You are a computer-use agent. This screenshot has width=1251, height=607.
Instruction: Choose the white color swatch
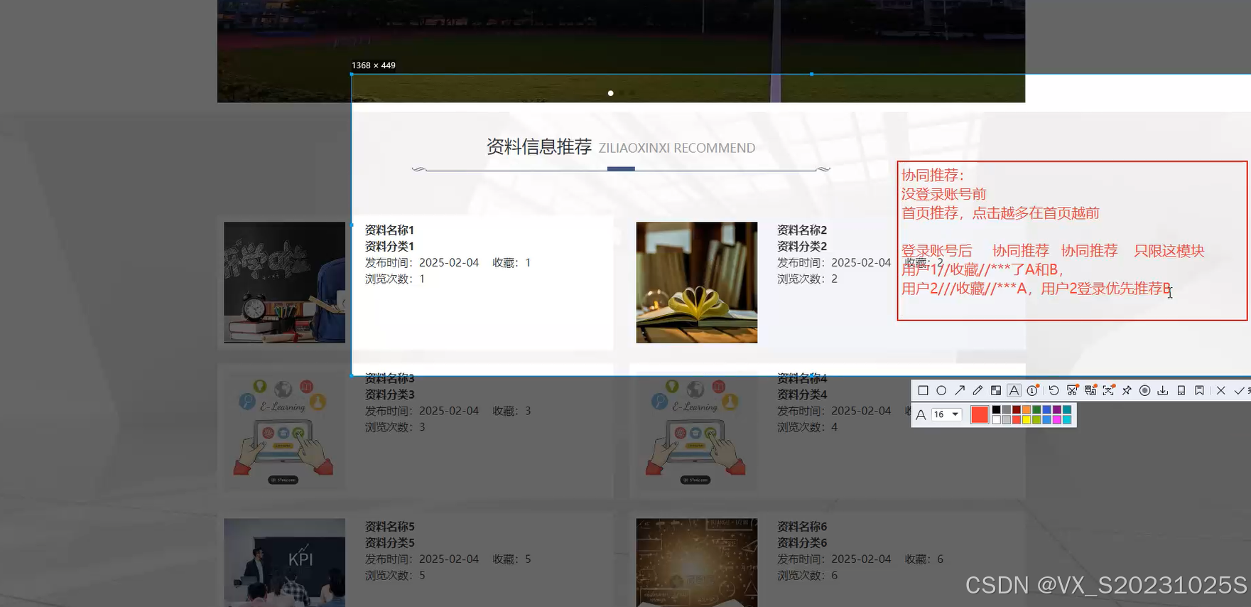tap(996, 420)
